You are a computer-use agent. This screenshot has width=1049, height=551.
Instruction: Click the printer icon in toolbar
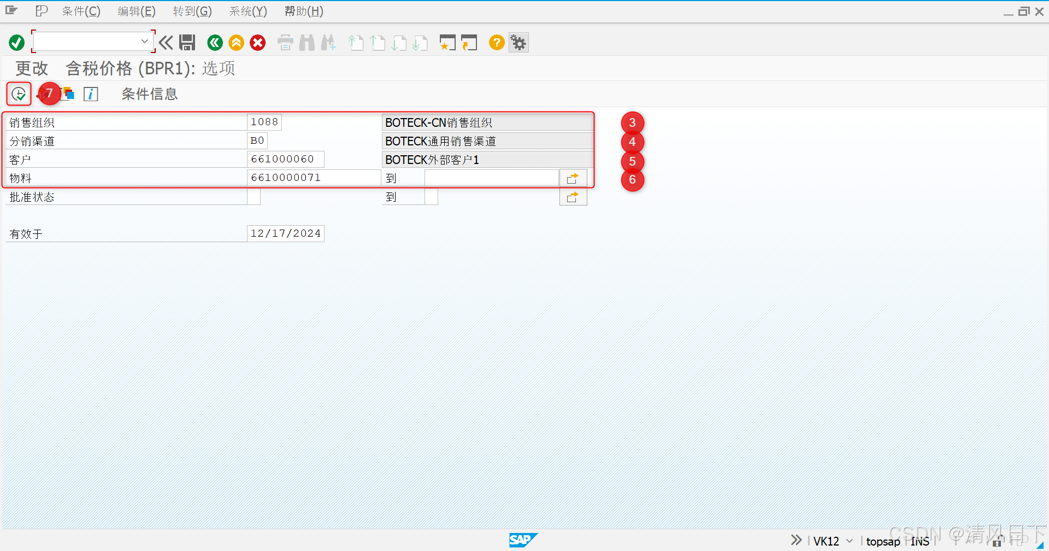click(x=285, y=43)
